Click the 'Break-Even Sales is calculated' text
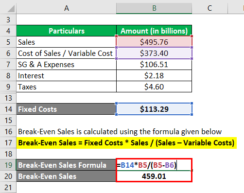 tap(120, 131)
